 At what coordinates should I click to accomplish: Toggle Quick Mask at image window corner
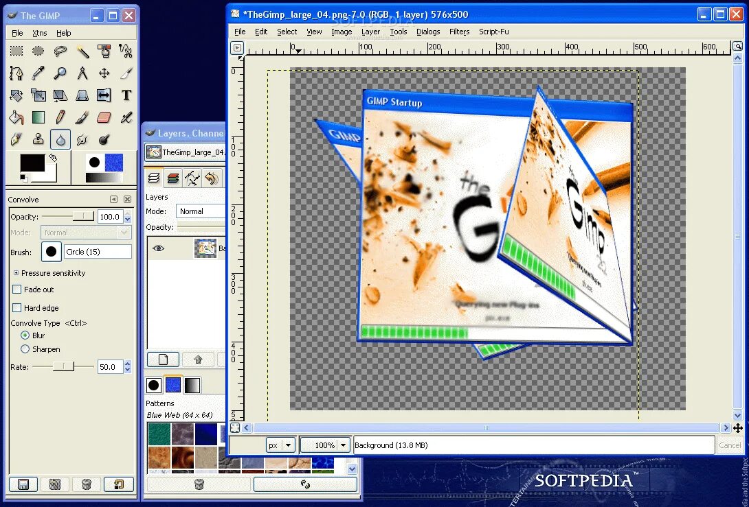tap(235, 428)
